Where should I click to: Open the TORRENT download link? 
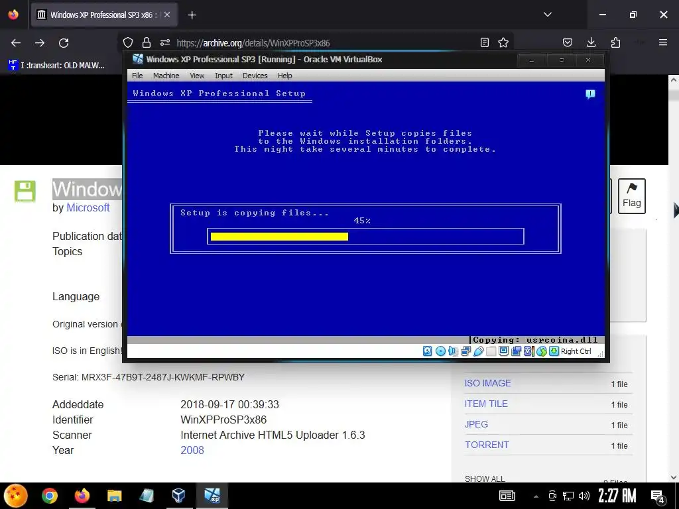coord(487,445)
